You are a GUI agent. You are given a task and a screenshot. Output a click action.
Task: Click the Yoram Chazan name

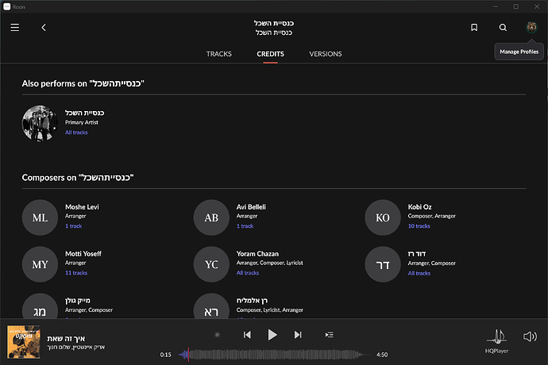tap(257, 254)
